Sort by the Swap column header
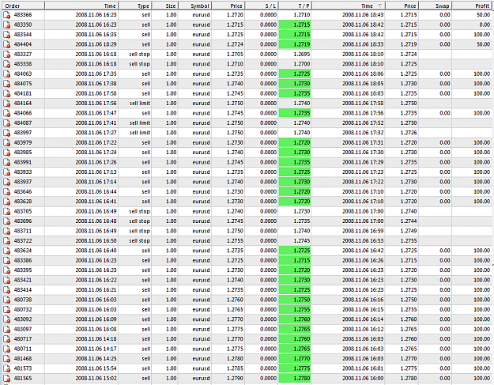The height and width of the screenshot is (385, 494). pyautogui.click(x=436, y=6)
